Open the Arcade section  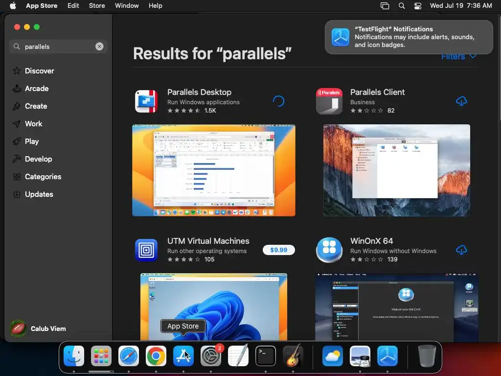tap(31, 88)
